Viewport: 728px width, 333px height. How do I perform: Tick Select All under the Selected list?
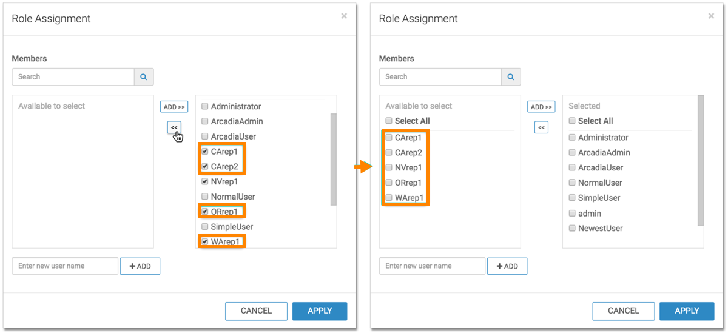click(572, 121)
